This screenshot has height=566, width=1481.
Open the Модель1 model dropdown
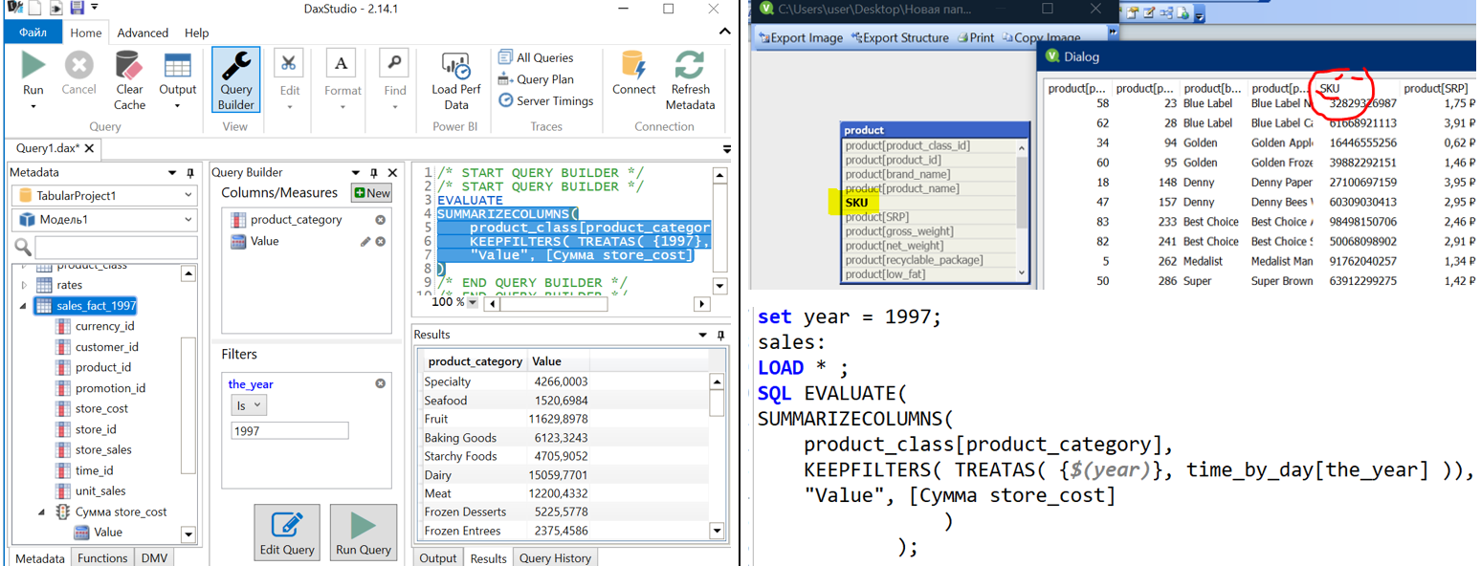click(x=104, y=219)
